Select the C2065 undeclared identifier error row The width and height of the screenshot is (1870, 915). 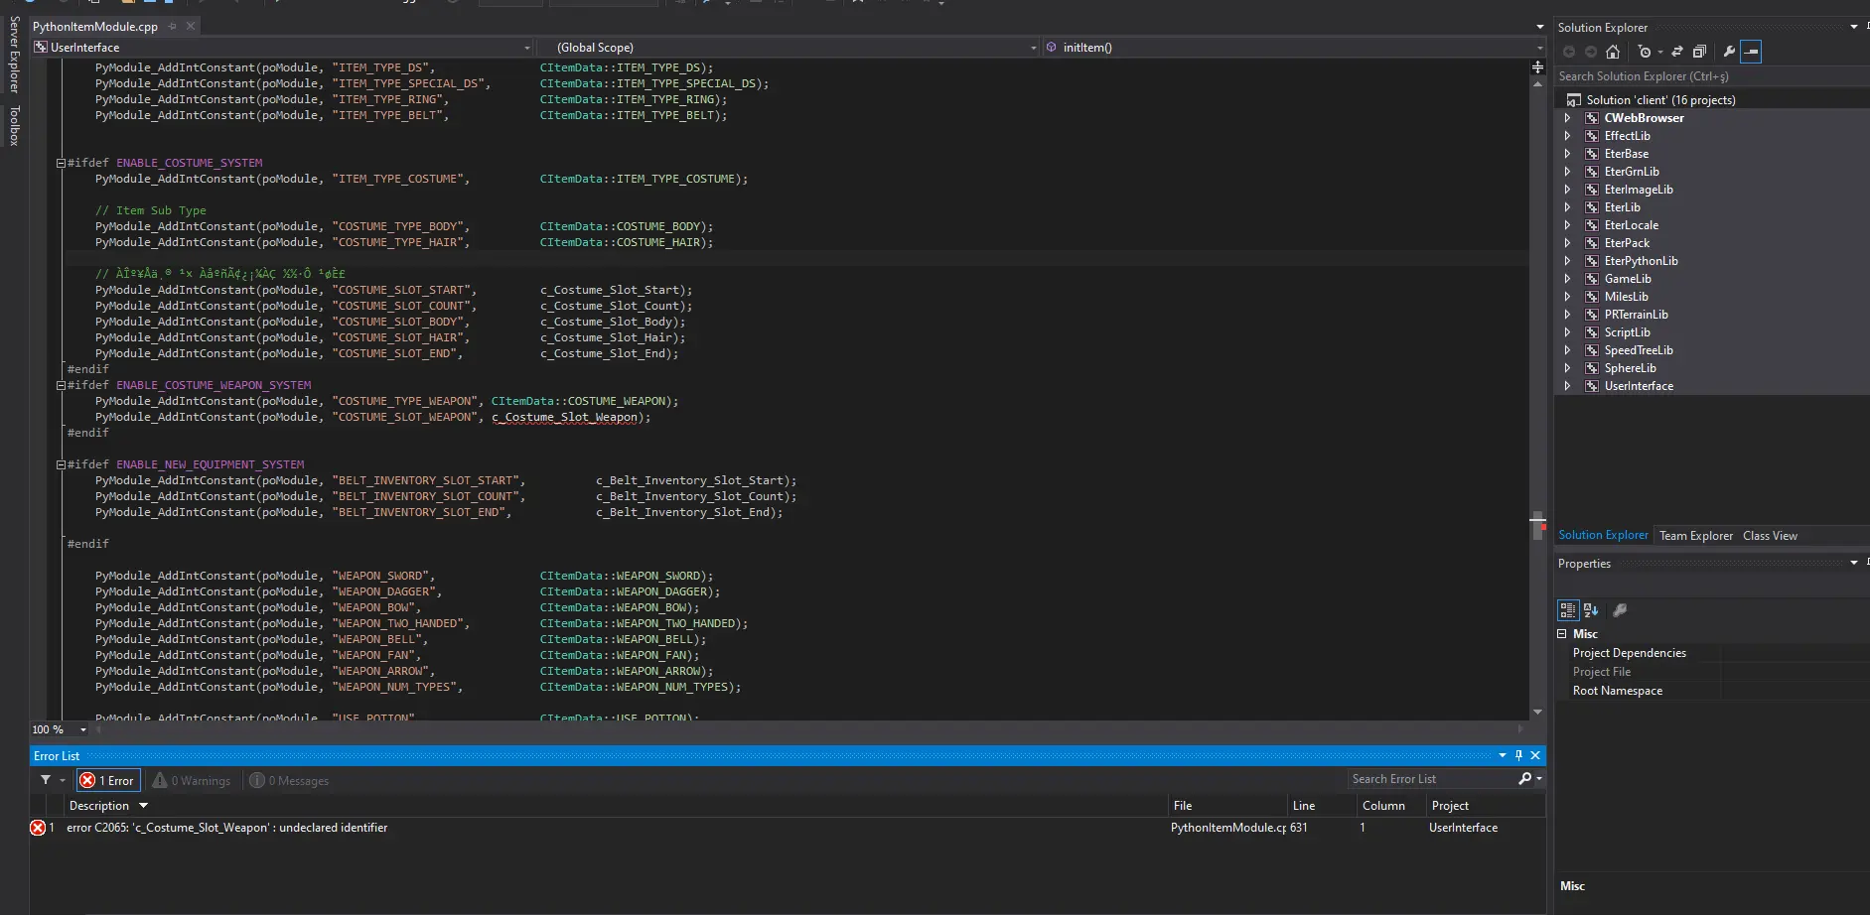(x=226, y=828)
